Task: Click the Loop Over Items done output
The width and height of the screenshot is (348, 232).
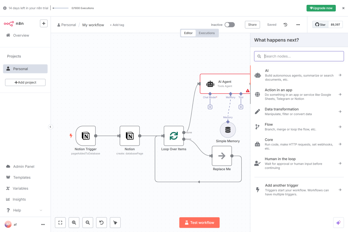Action: coord(184,132)
